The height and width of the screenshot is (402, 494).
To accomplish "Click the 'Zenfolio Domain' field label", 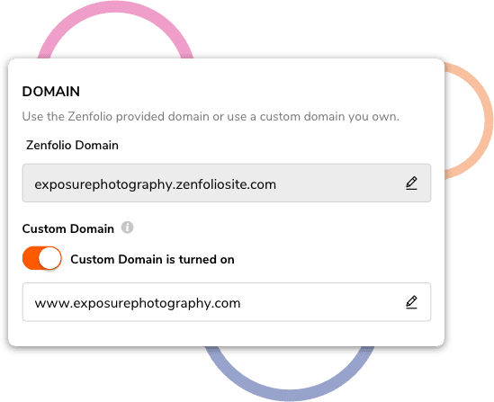I will (x=72, y=145).
